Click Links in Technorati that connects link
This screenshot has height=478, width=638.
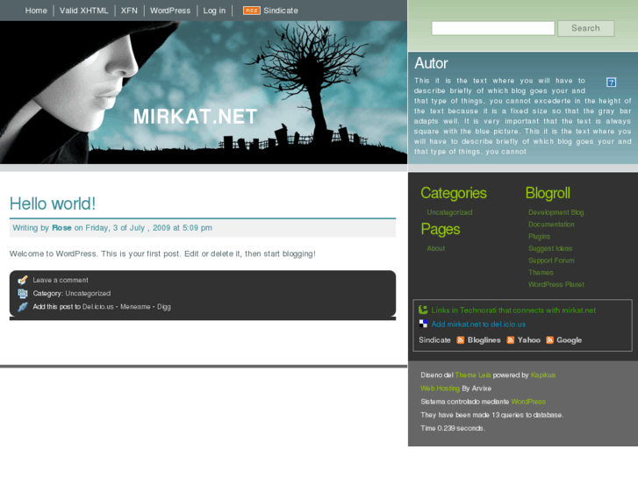[513, 310]
